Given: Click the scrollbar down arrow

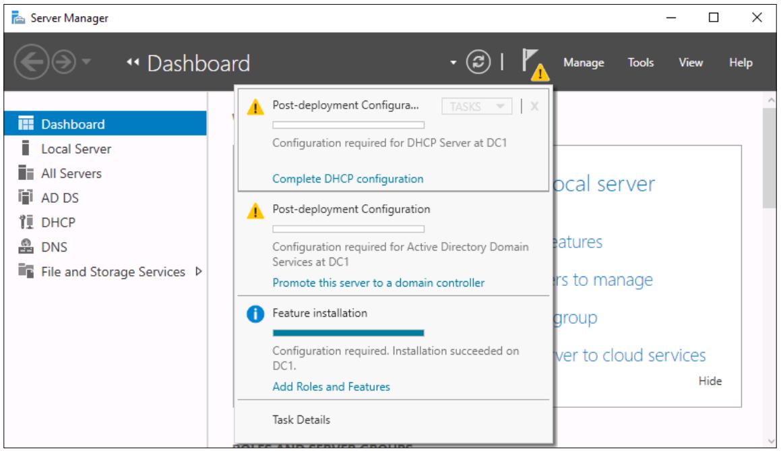Looking at the screenshot, I should click(770, 442).
